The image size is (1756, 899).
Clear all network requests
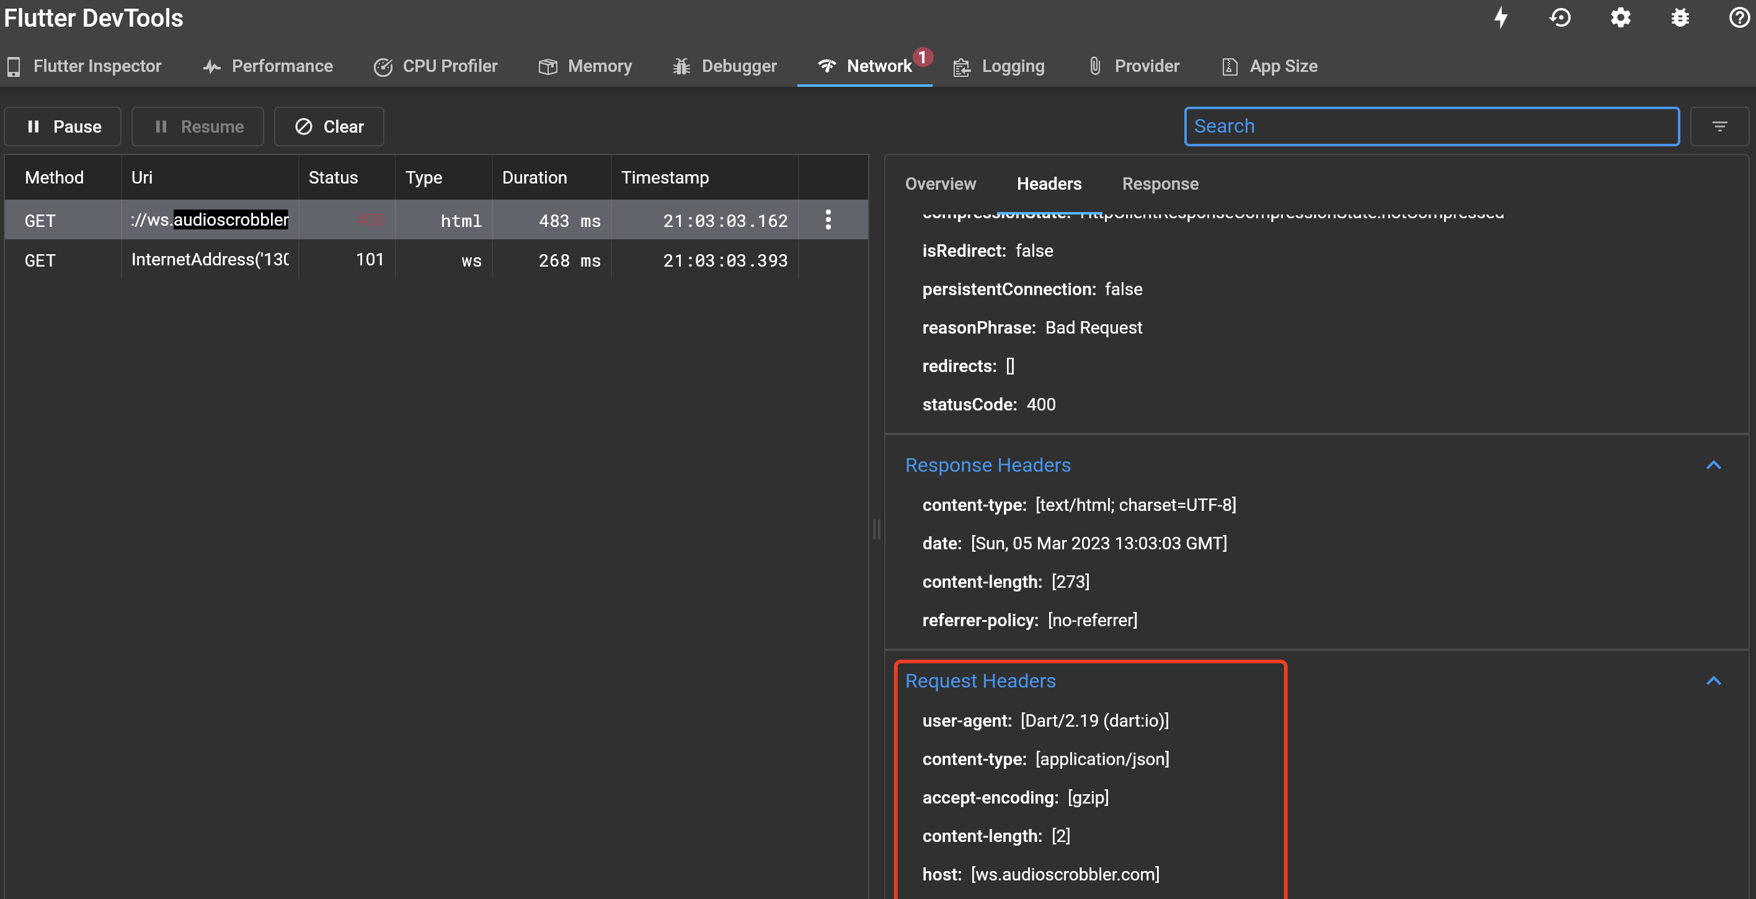[329, 126]
